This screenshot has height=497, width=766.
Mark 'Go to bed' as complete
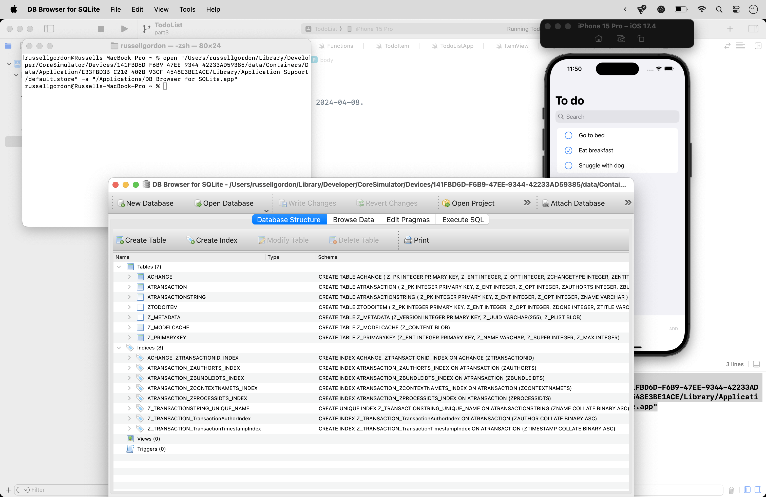[568, 135]
